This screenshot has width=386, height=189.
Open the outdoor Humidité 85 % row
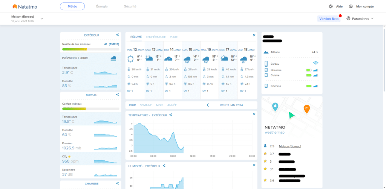point(90,84)
